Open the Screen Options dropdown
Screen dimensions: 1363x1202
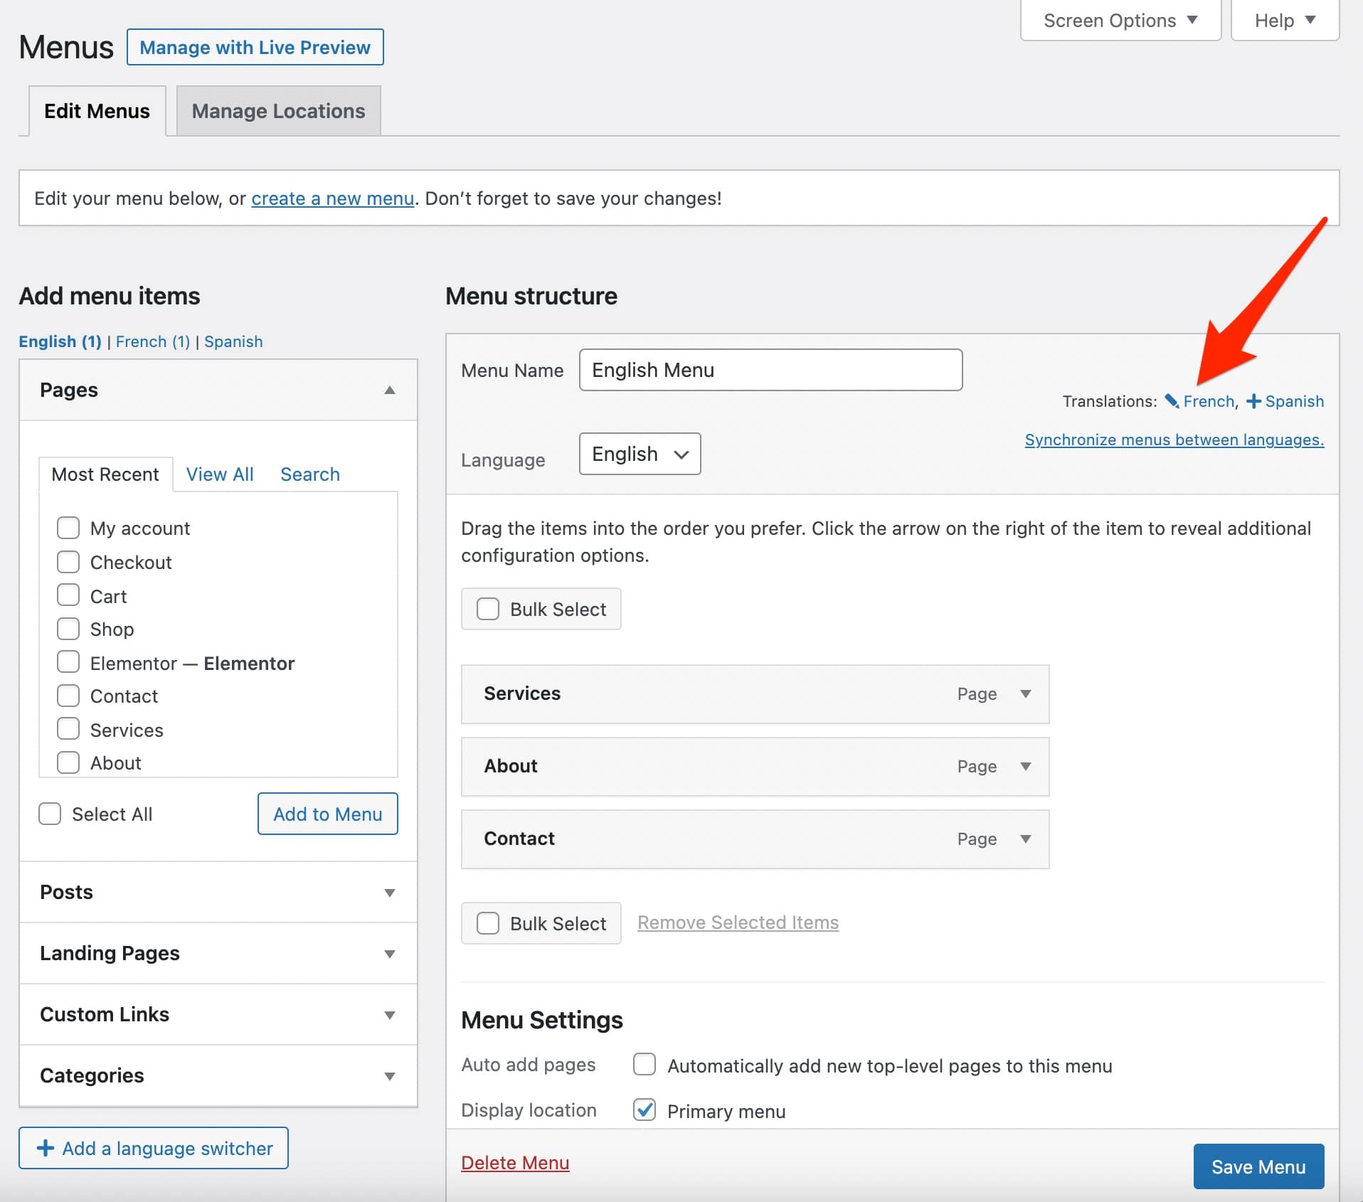click(1120, 21)
